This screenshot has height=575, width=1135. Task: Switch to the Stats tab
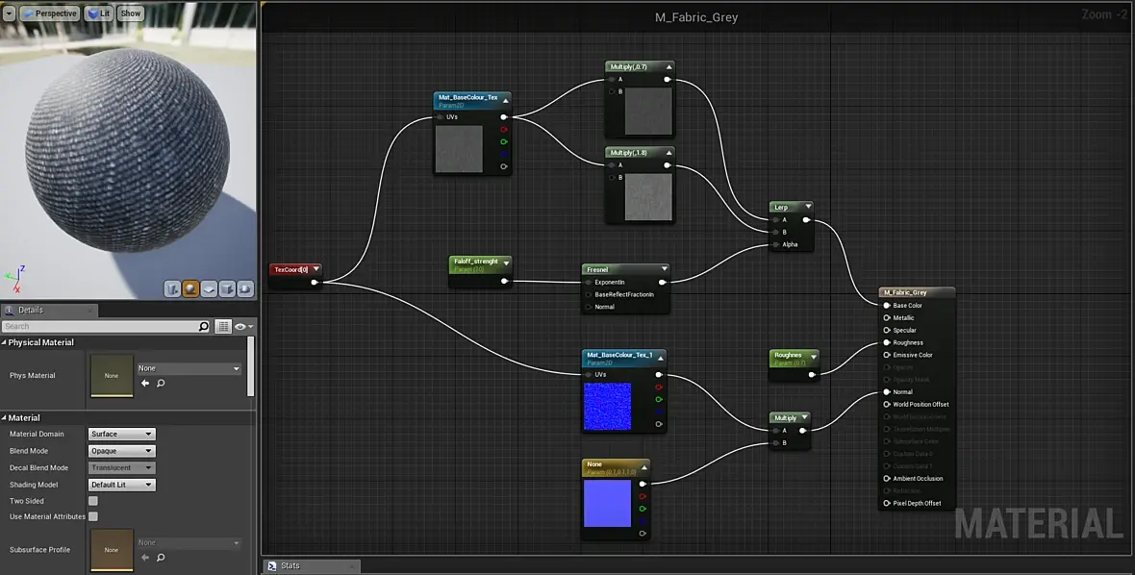312,565
